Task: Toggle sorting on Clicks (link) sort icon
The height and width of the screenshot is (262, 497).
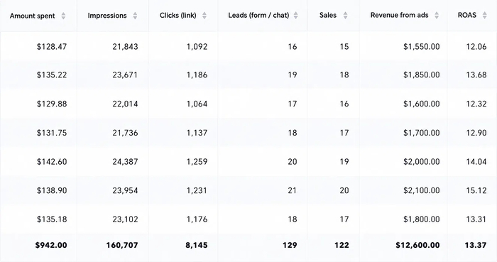Action: pyautogui.click(x=204, y=16)
